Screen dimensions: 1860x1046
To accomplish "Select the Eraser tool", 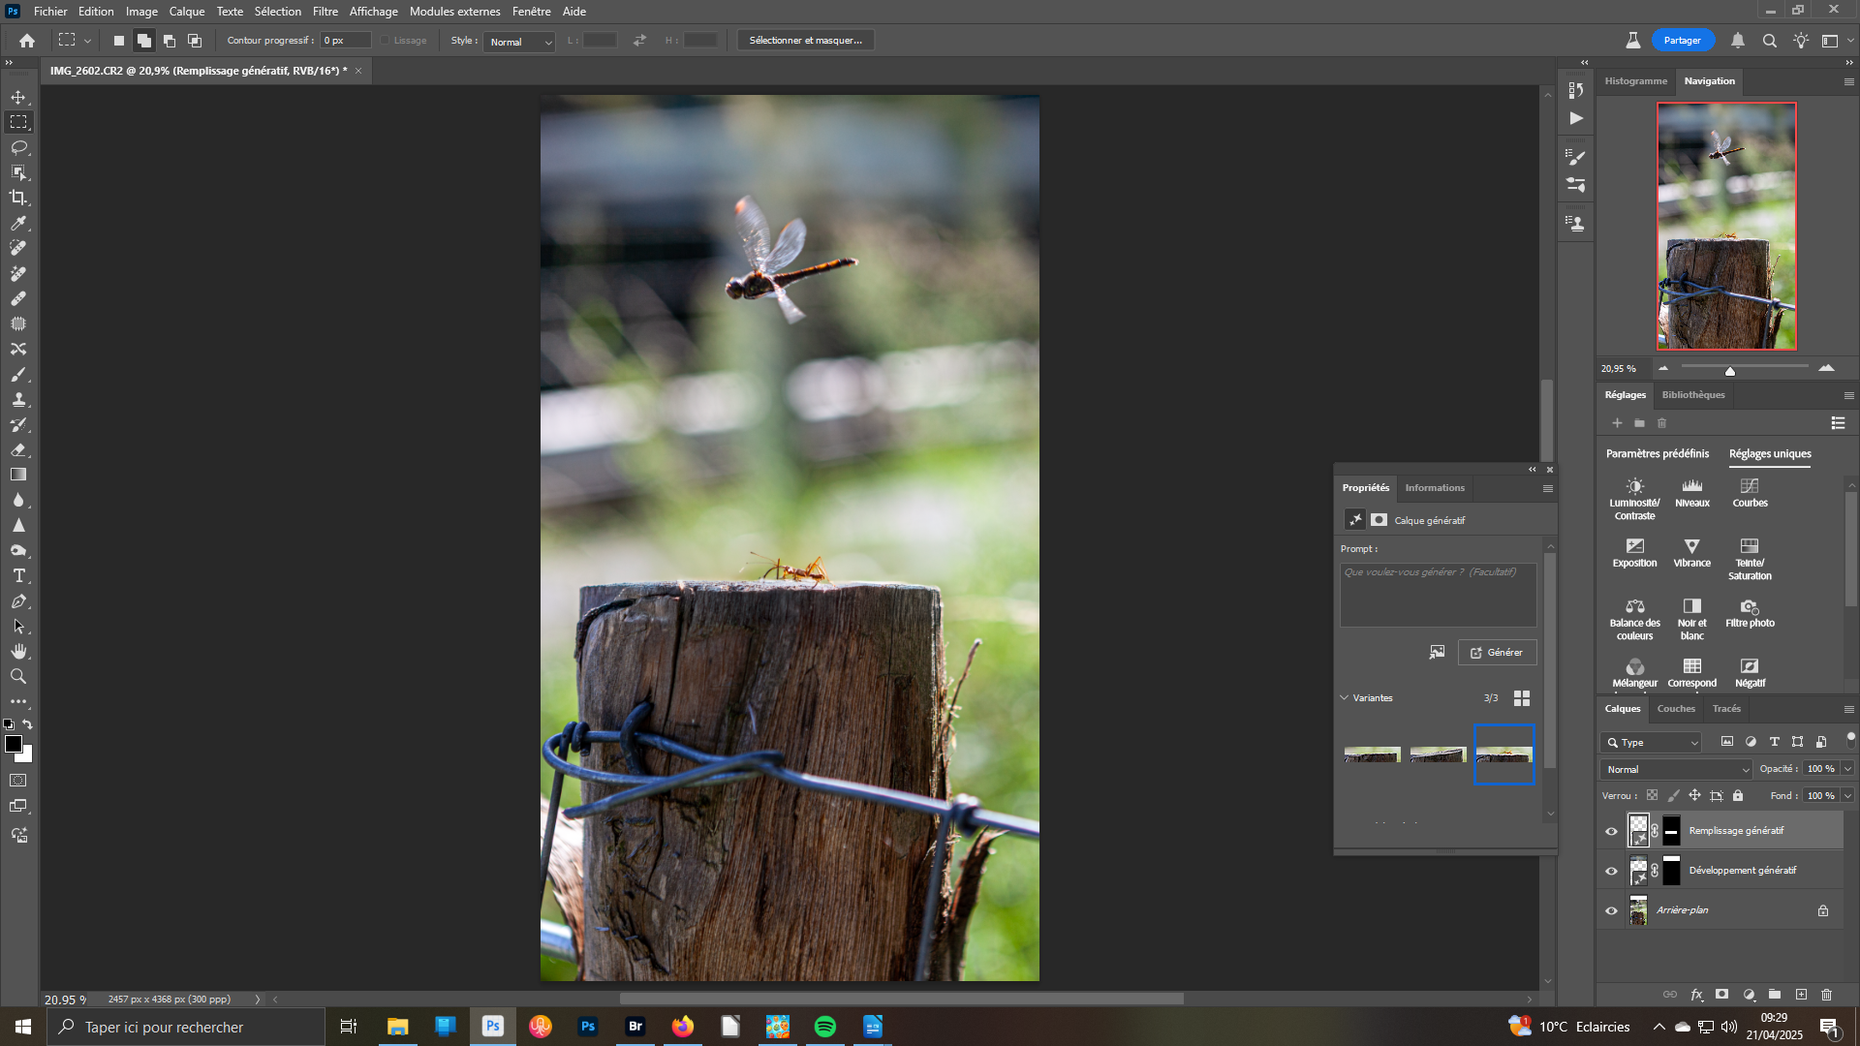I will click(x=18, y=449).
